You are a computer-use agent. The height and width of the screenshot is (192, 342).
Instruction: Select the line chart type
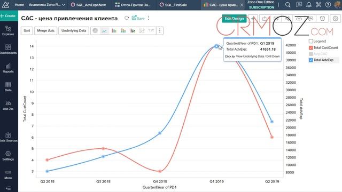[105, 31]
